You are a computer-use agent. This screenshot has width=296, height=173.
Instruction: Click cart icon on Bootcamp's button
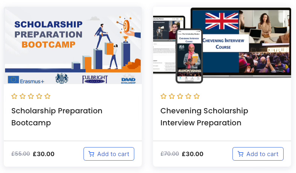(x=91, y=154)
